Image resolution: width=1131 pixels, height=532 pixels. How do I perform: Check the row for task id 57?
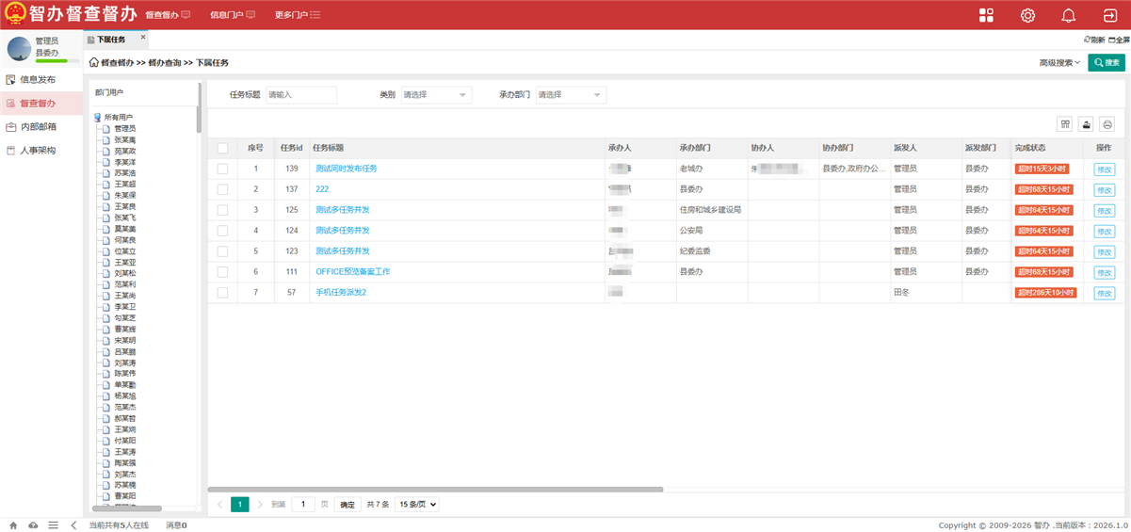pos(222,293)
